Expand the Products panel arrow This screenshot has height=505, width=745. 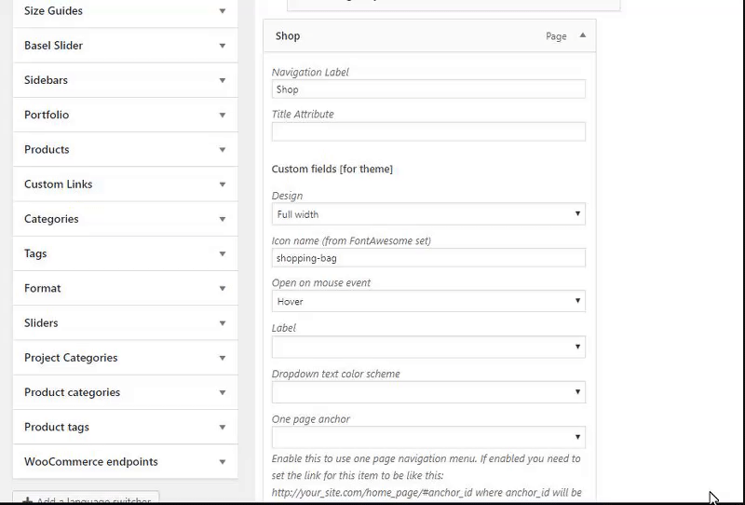point(223,150)
